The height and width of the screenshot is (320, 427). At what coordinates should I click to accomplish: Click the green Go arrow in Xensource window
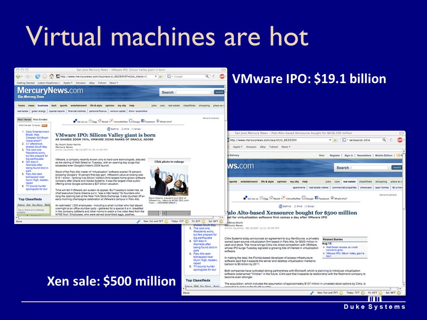(335, 140)
